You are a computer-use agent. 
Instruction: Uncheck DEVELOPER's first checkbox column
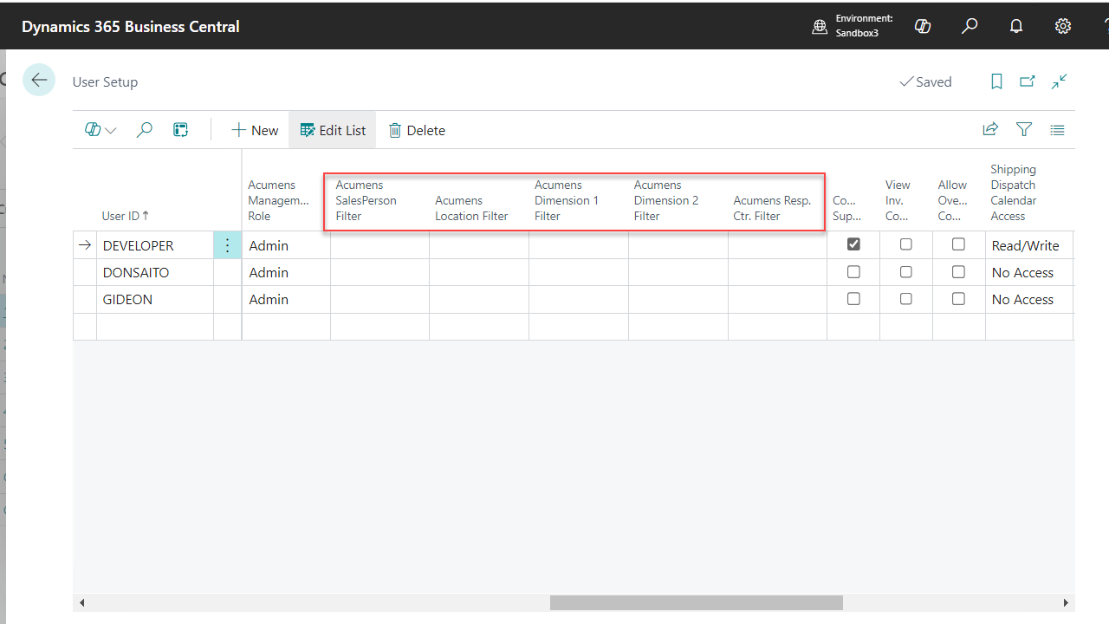[853, 244]
